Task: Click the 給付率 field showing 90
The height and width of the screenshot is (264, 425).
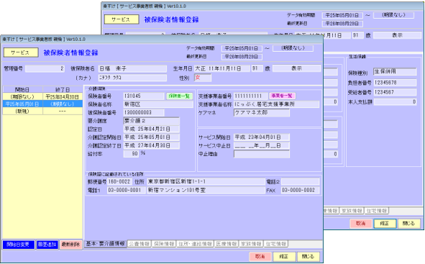Action: pos(132,154)
